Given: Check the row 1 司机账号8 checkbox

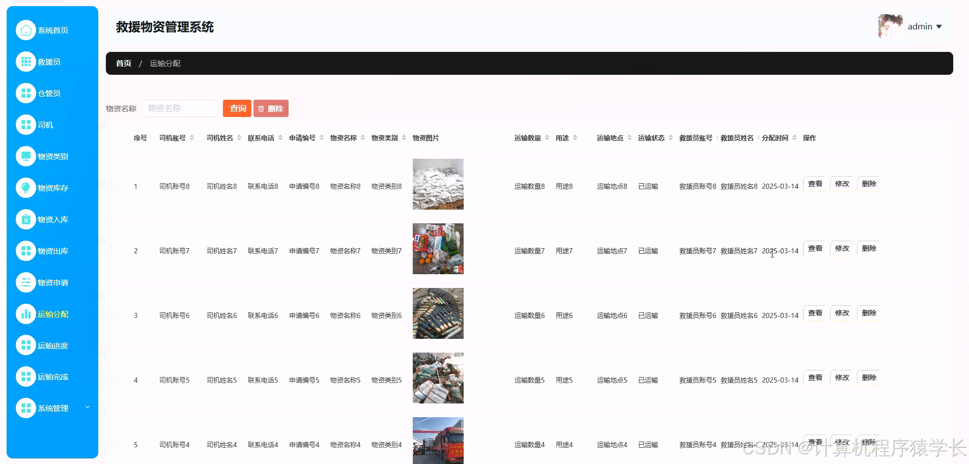Looking at the screenshot, I should (x=112, y=186).
